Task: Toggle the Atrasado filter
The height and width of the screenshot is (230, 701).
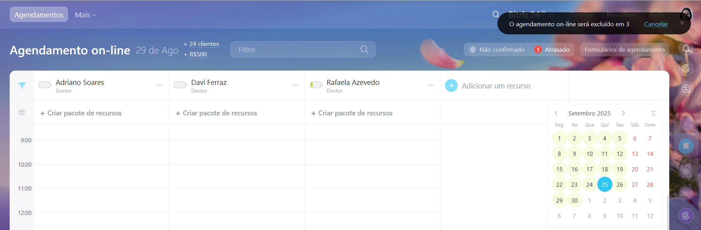Action: (552, 50)
